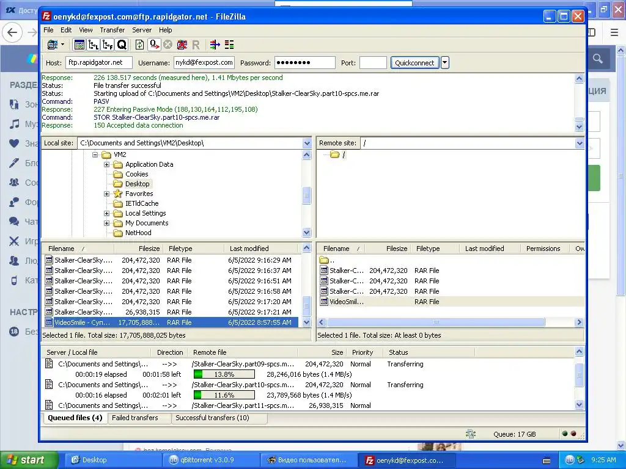Screen dimensions: 626x469
Task: Toggle local directory tree display
Action: [94, 45]
